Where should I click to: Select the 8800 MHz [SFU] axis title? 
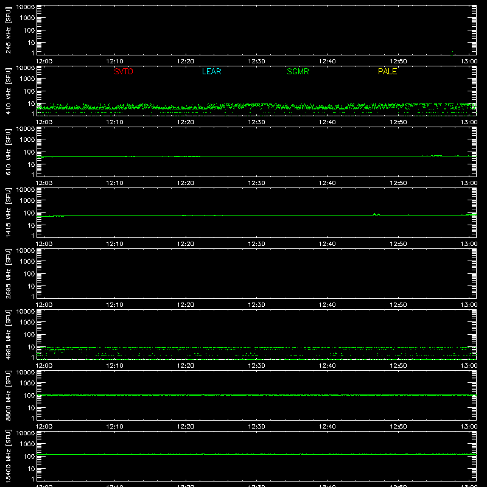[x=8, y=395]
